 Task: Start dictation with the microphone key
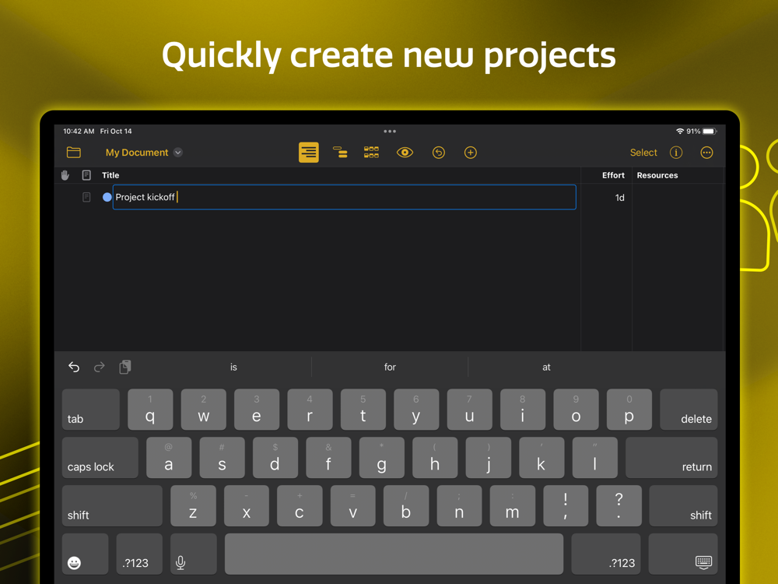click(x=194, y=554)
